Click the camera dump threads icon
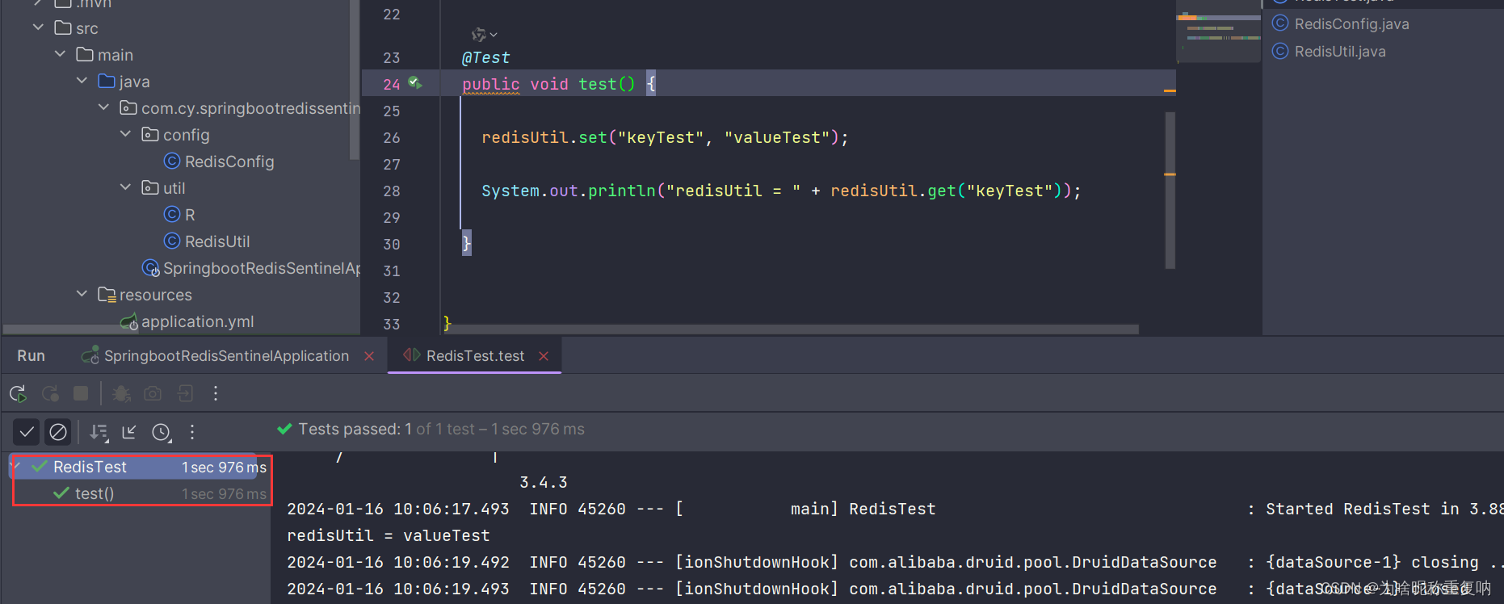This screenshot has width=1504, height=604. point(153,393)
